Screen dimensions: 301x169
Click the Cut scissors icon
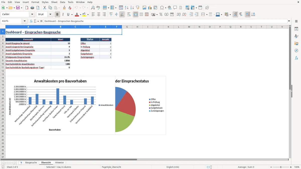(45, 8)
